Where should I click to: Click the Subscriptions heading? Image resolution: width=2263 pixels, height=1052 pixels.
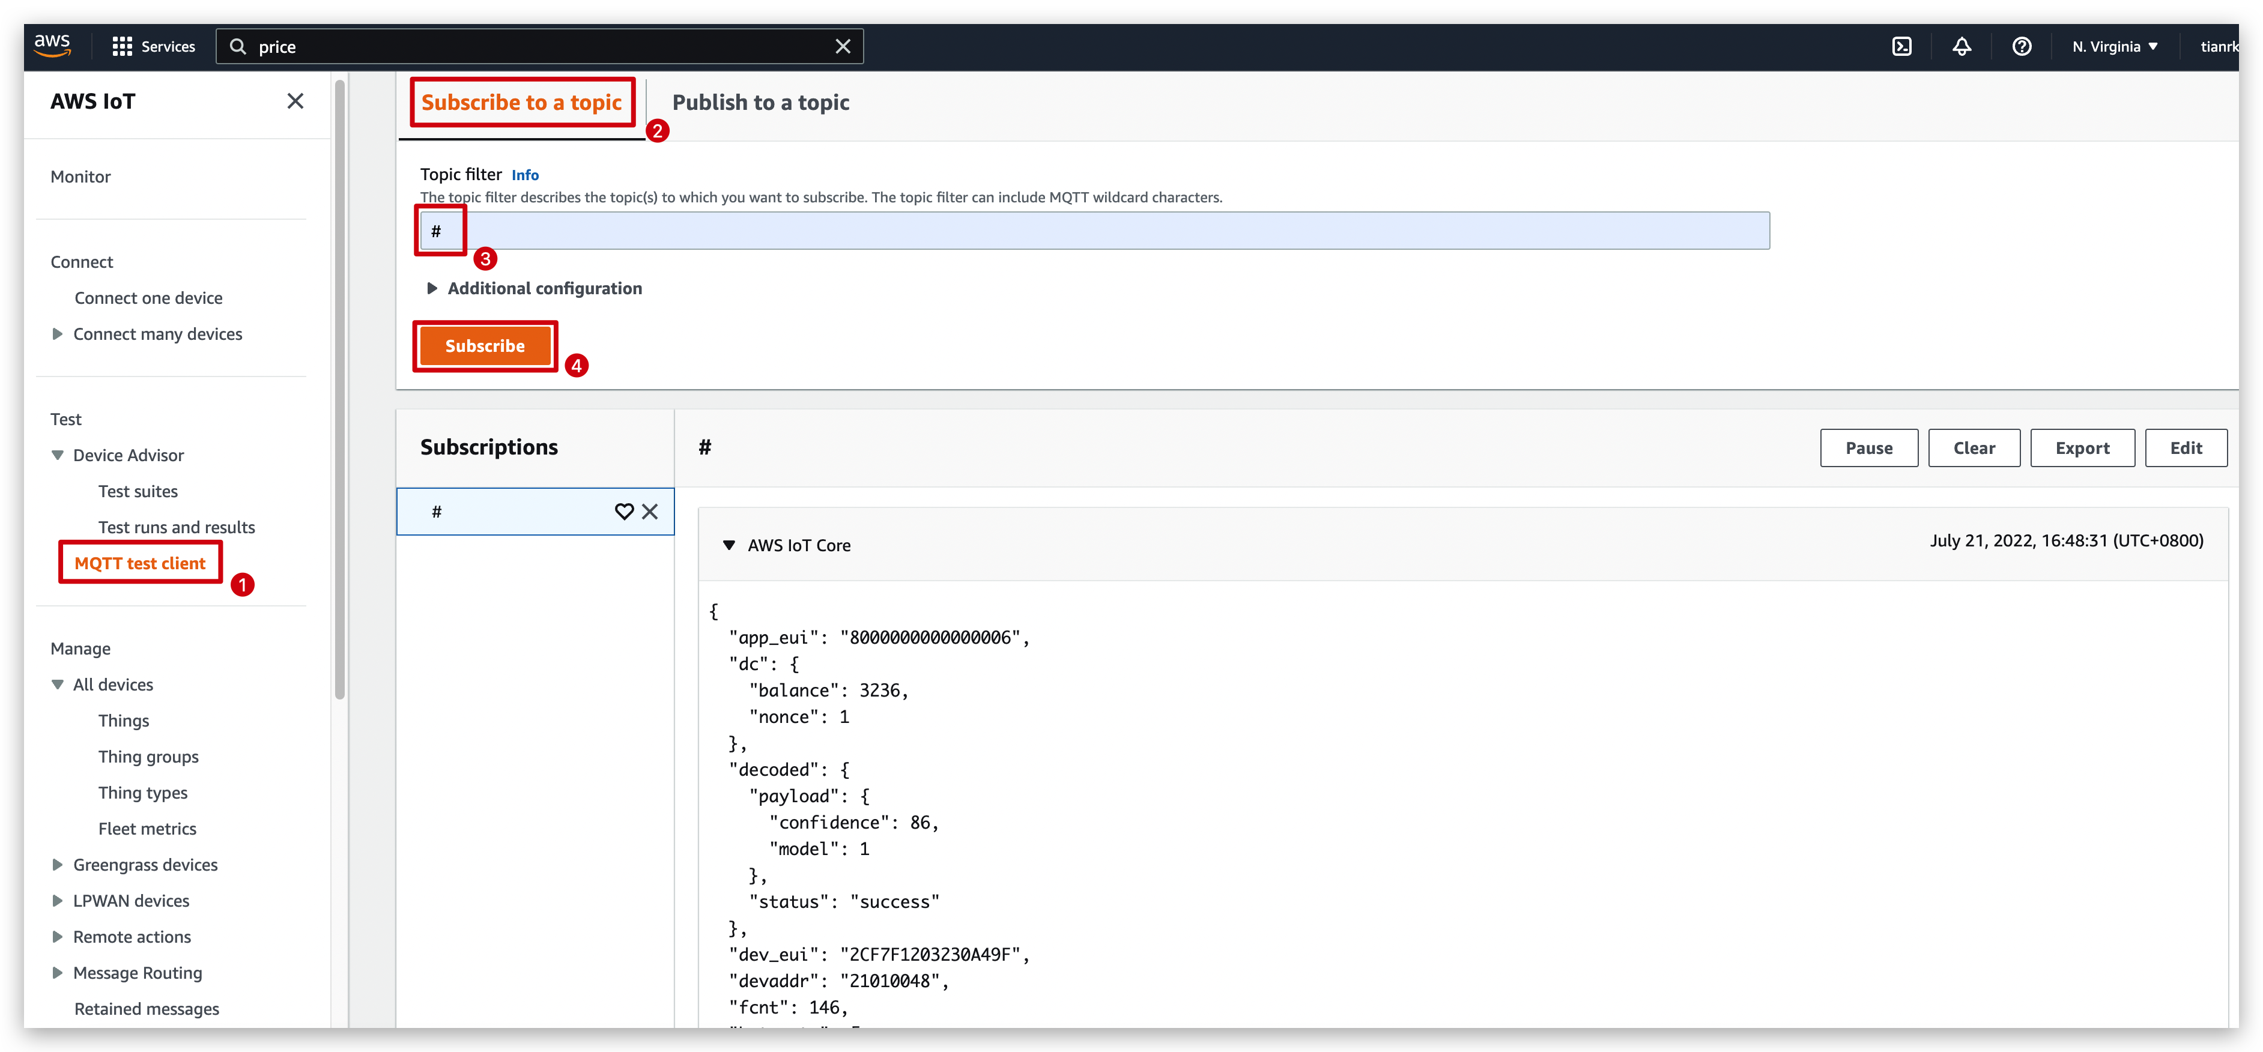[489, 447]
